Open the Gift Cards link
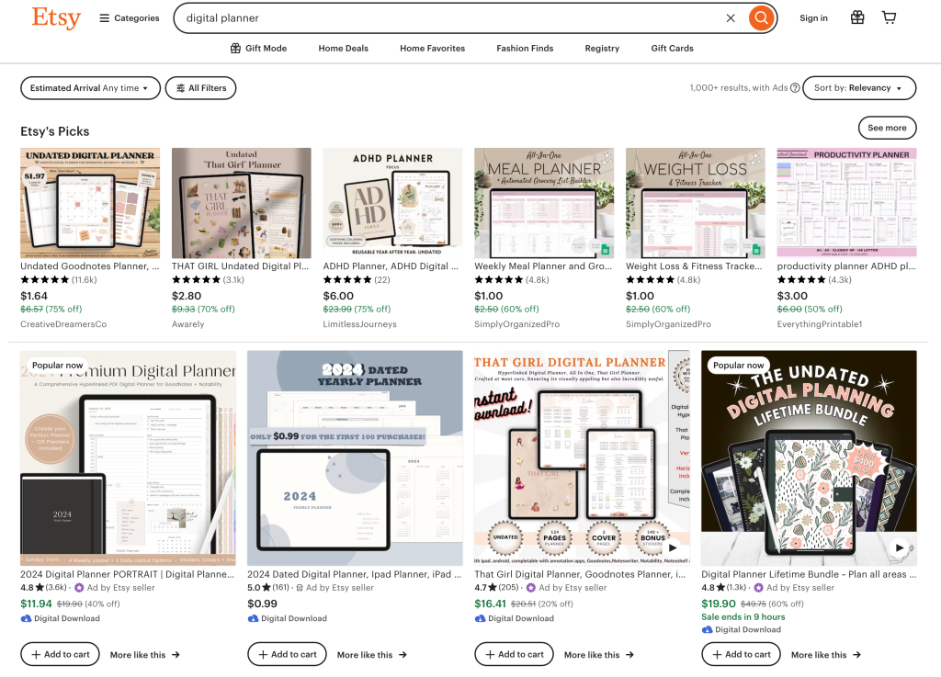 (672, 49)
